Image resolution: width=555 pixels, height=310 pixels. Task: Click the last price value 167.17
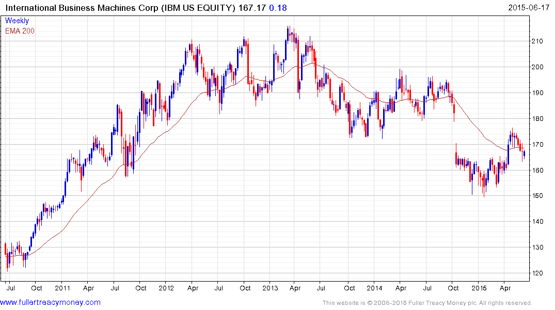point(251,8)
